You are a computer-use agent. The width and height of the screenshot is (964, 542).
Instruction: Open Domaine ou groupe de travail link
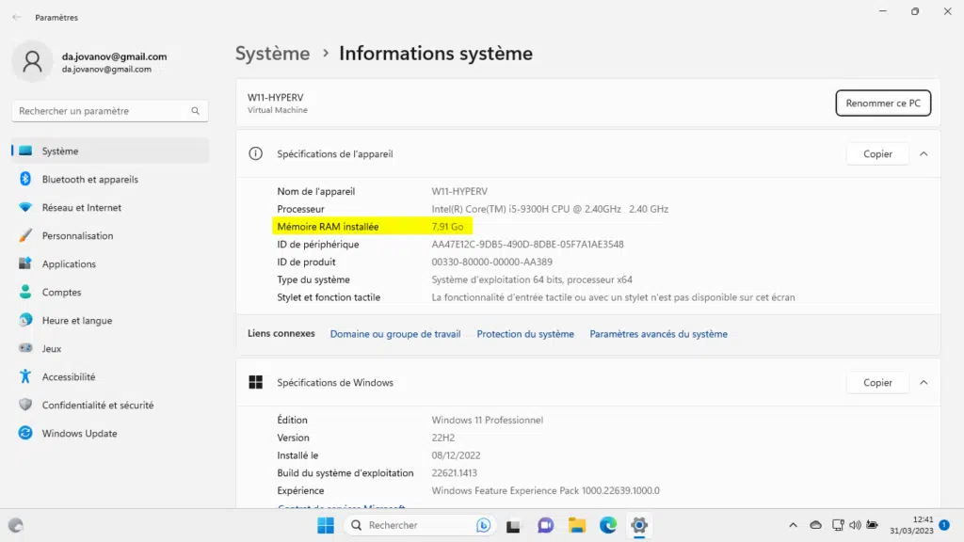point(395,334)
